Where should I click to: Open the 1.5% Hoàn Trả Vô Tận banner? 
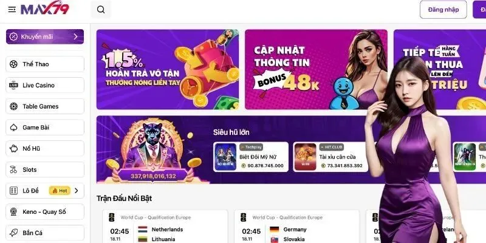click(x=168, y=69)
